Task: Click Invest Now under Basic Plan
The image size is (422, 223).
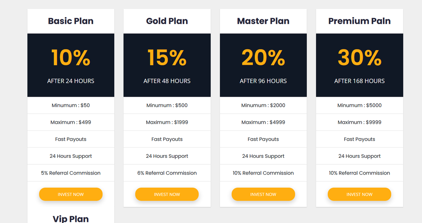Action: 71,194
